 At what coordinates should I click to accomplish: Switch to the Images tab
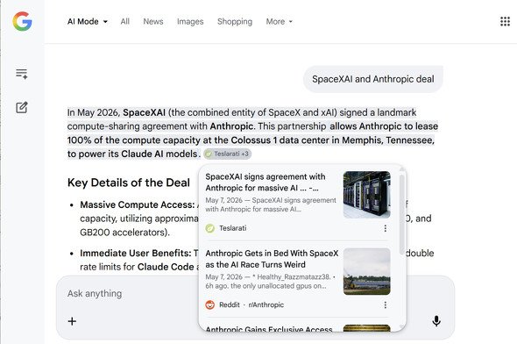(190, 21)
